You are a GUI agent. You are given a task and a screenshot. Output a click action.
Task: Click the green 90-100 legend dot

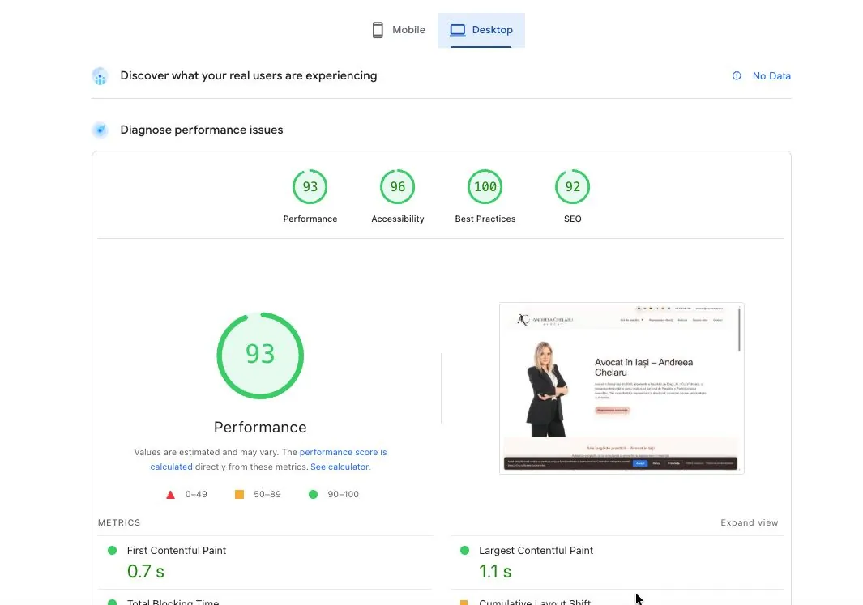pyautogui.click(x=313, y=494)
